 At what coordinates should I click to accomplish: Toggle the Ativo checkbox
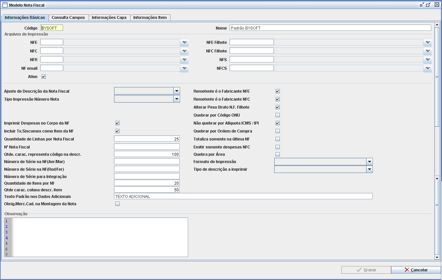click(x=44, y=77)
